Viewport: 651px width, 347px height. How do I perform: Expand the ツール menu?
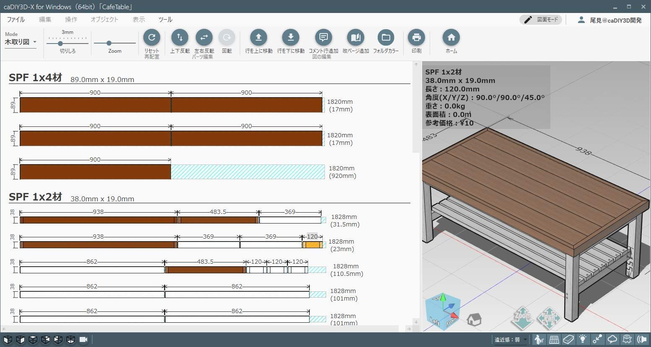[165, 19]
